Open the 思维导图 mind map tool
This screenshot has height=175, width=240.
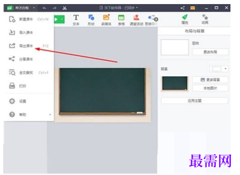151,20
